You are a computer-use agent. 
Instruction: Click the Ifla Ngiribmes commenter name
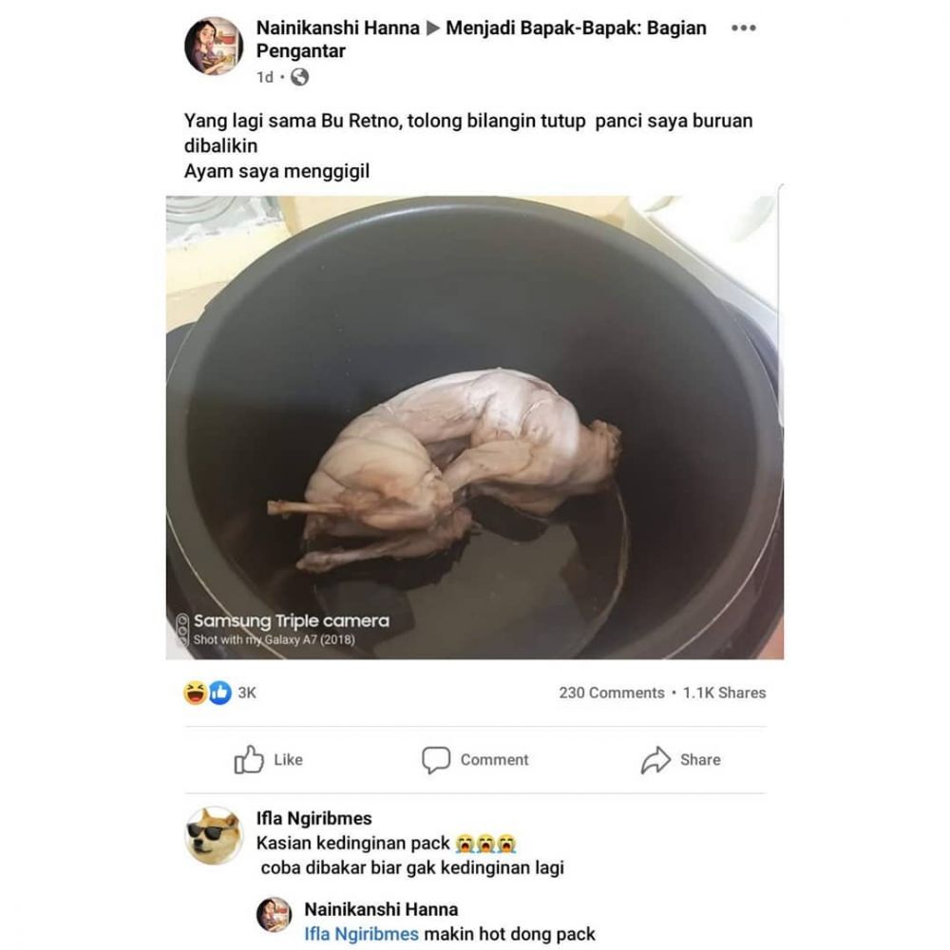point(313,818)
